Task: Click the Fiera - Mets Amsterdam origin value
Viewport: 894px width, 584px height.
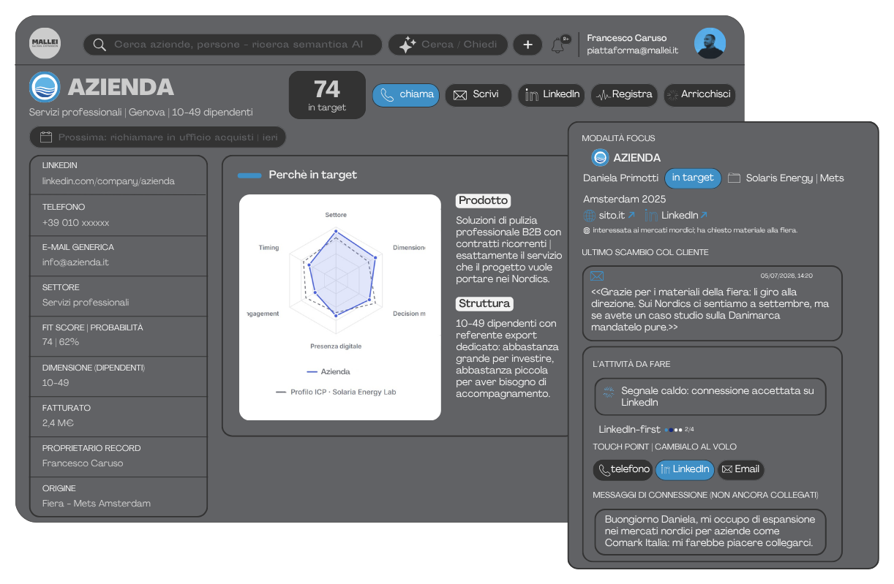Action: [96, 504]
